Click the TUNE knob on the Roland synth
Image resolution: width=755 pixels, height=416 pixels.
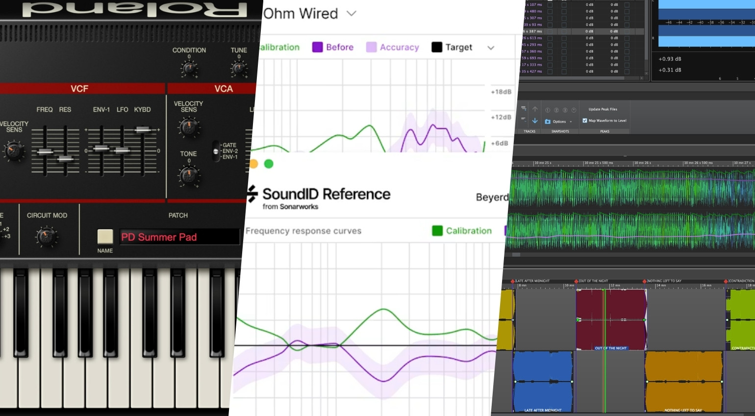239,69
